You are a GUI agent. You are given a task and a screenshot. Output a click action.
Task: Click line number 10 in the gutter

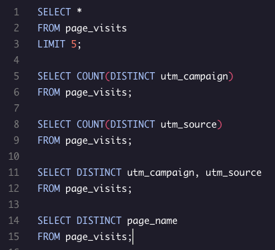click(x=14, y=156)
